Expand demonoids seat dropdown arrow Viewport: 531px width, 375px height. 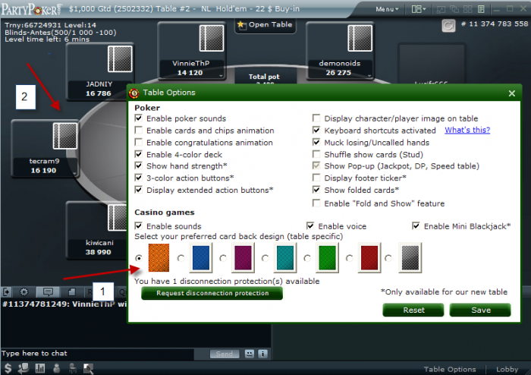[x=369, y=76]
